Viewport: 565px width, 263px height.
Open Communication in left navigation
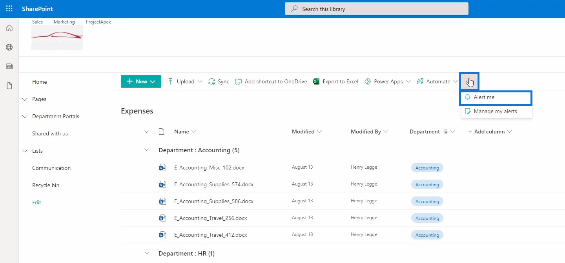tap(51, 168)
